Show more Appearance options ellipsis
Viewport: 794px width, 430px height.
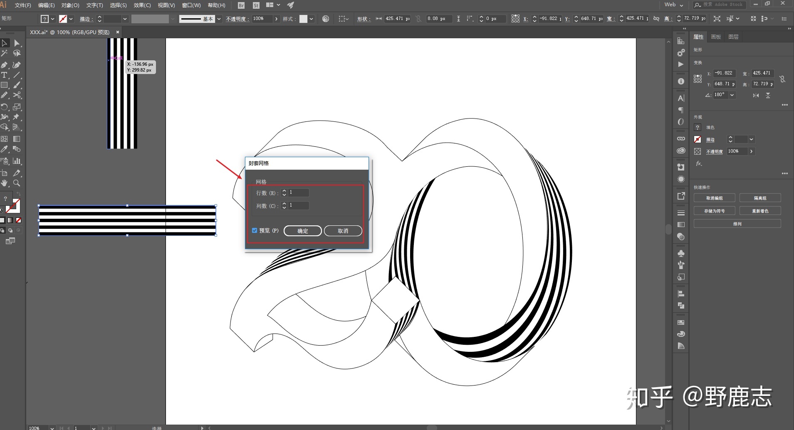[784, 173]
